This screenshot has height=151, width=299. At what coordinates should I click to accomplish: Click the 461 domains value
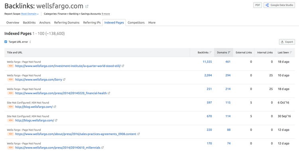pyautogui.click(x=228, y=62)
